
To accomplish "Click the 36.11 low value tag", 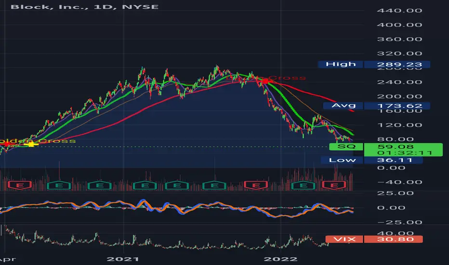I will tap(393, 160).
